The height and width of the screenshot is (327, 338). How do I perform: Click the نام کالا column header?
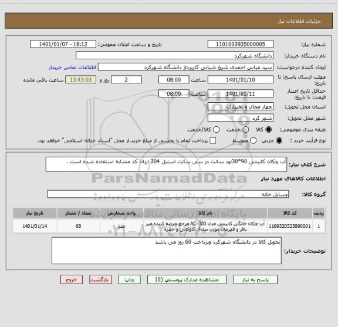coord(205,213)
